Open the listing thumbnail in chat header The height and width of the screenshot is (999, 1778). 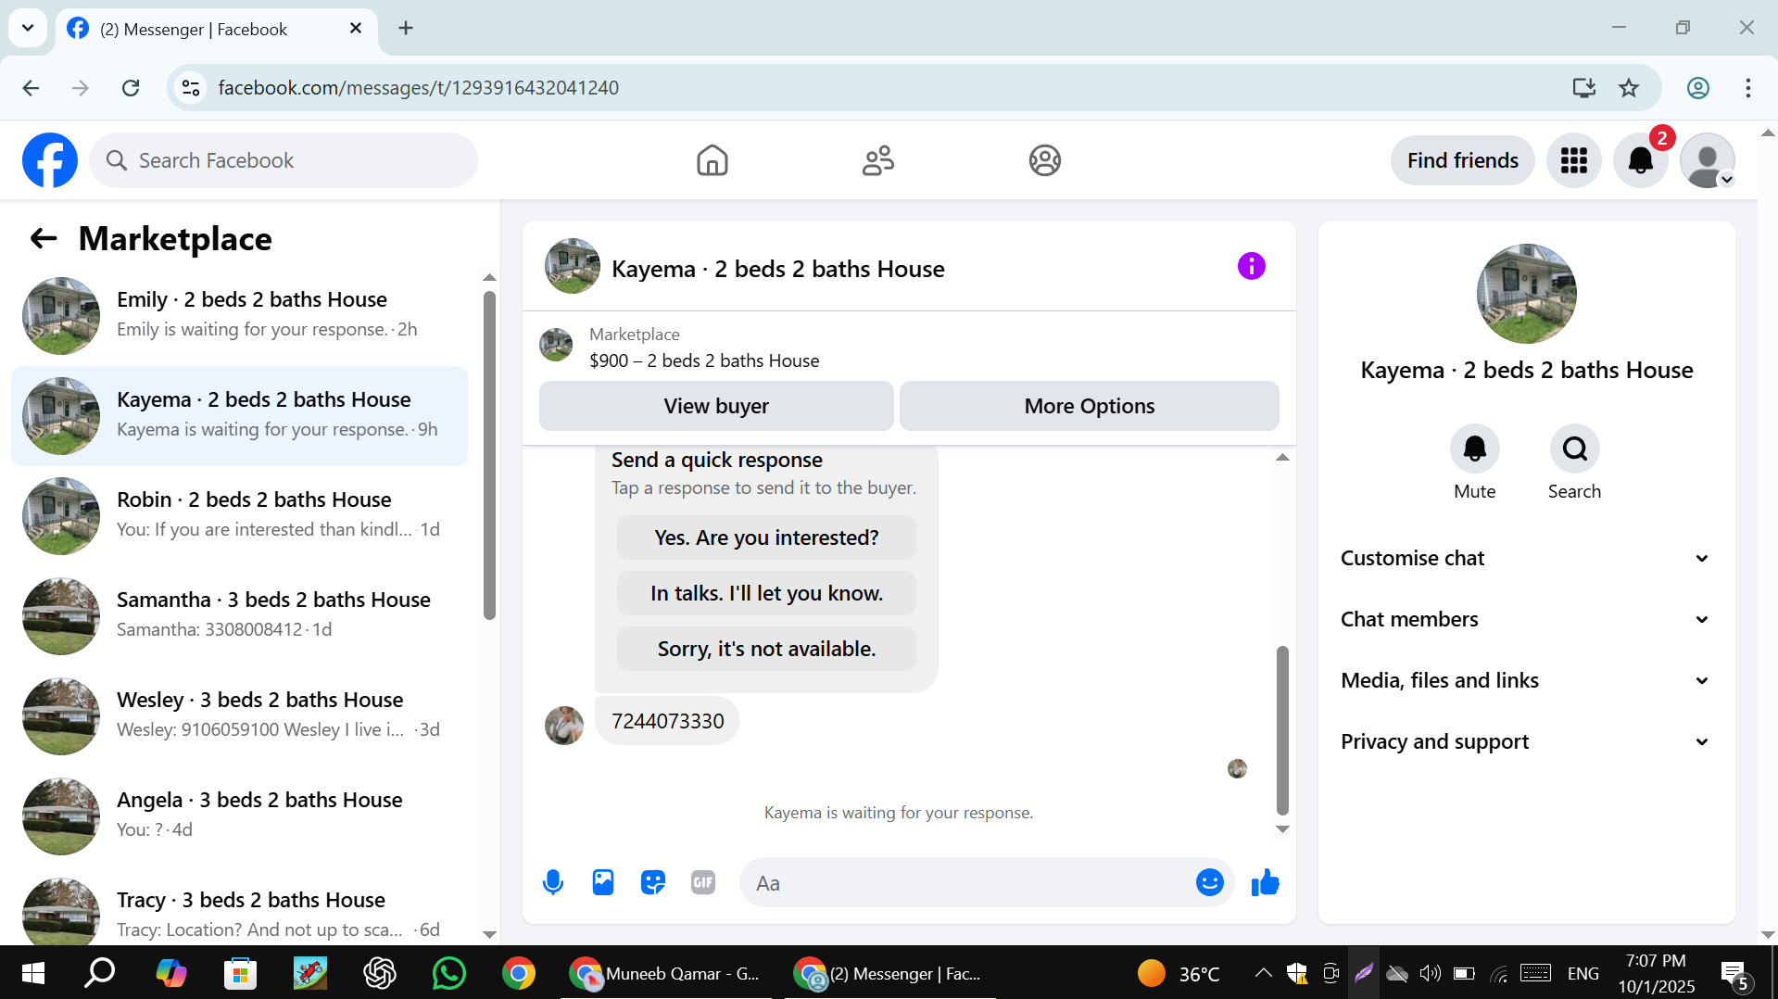point(572,267)
